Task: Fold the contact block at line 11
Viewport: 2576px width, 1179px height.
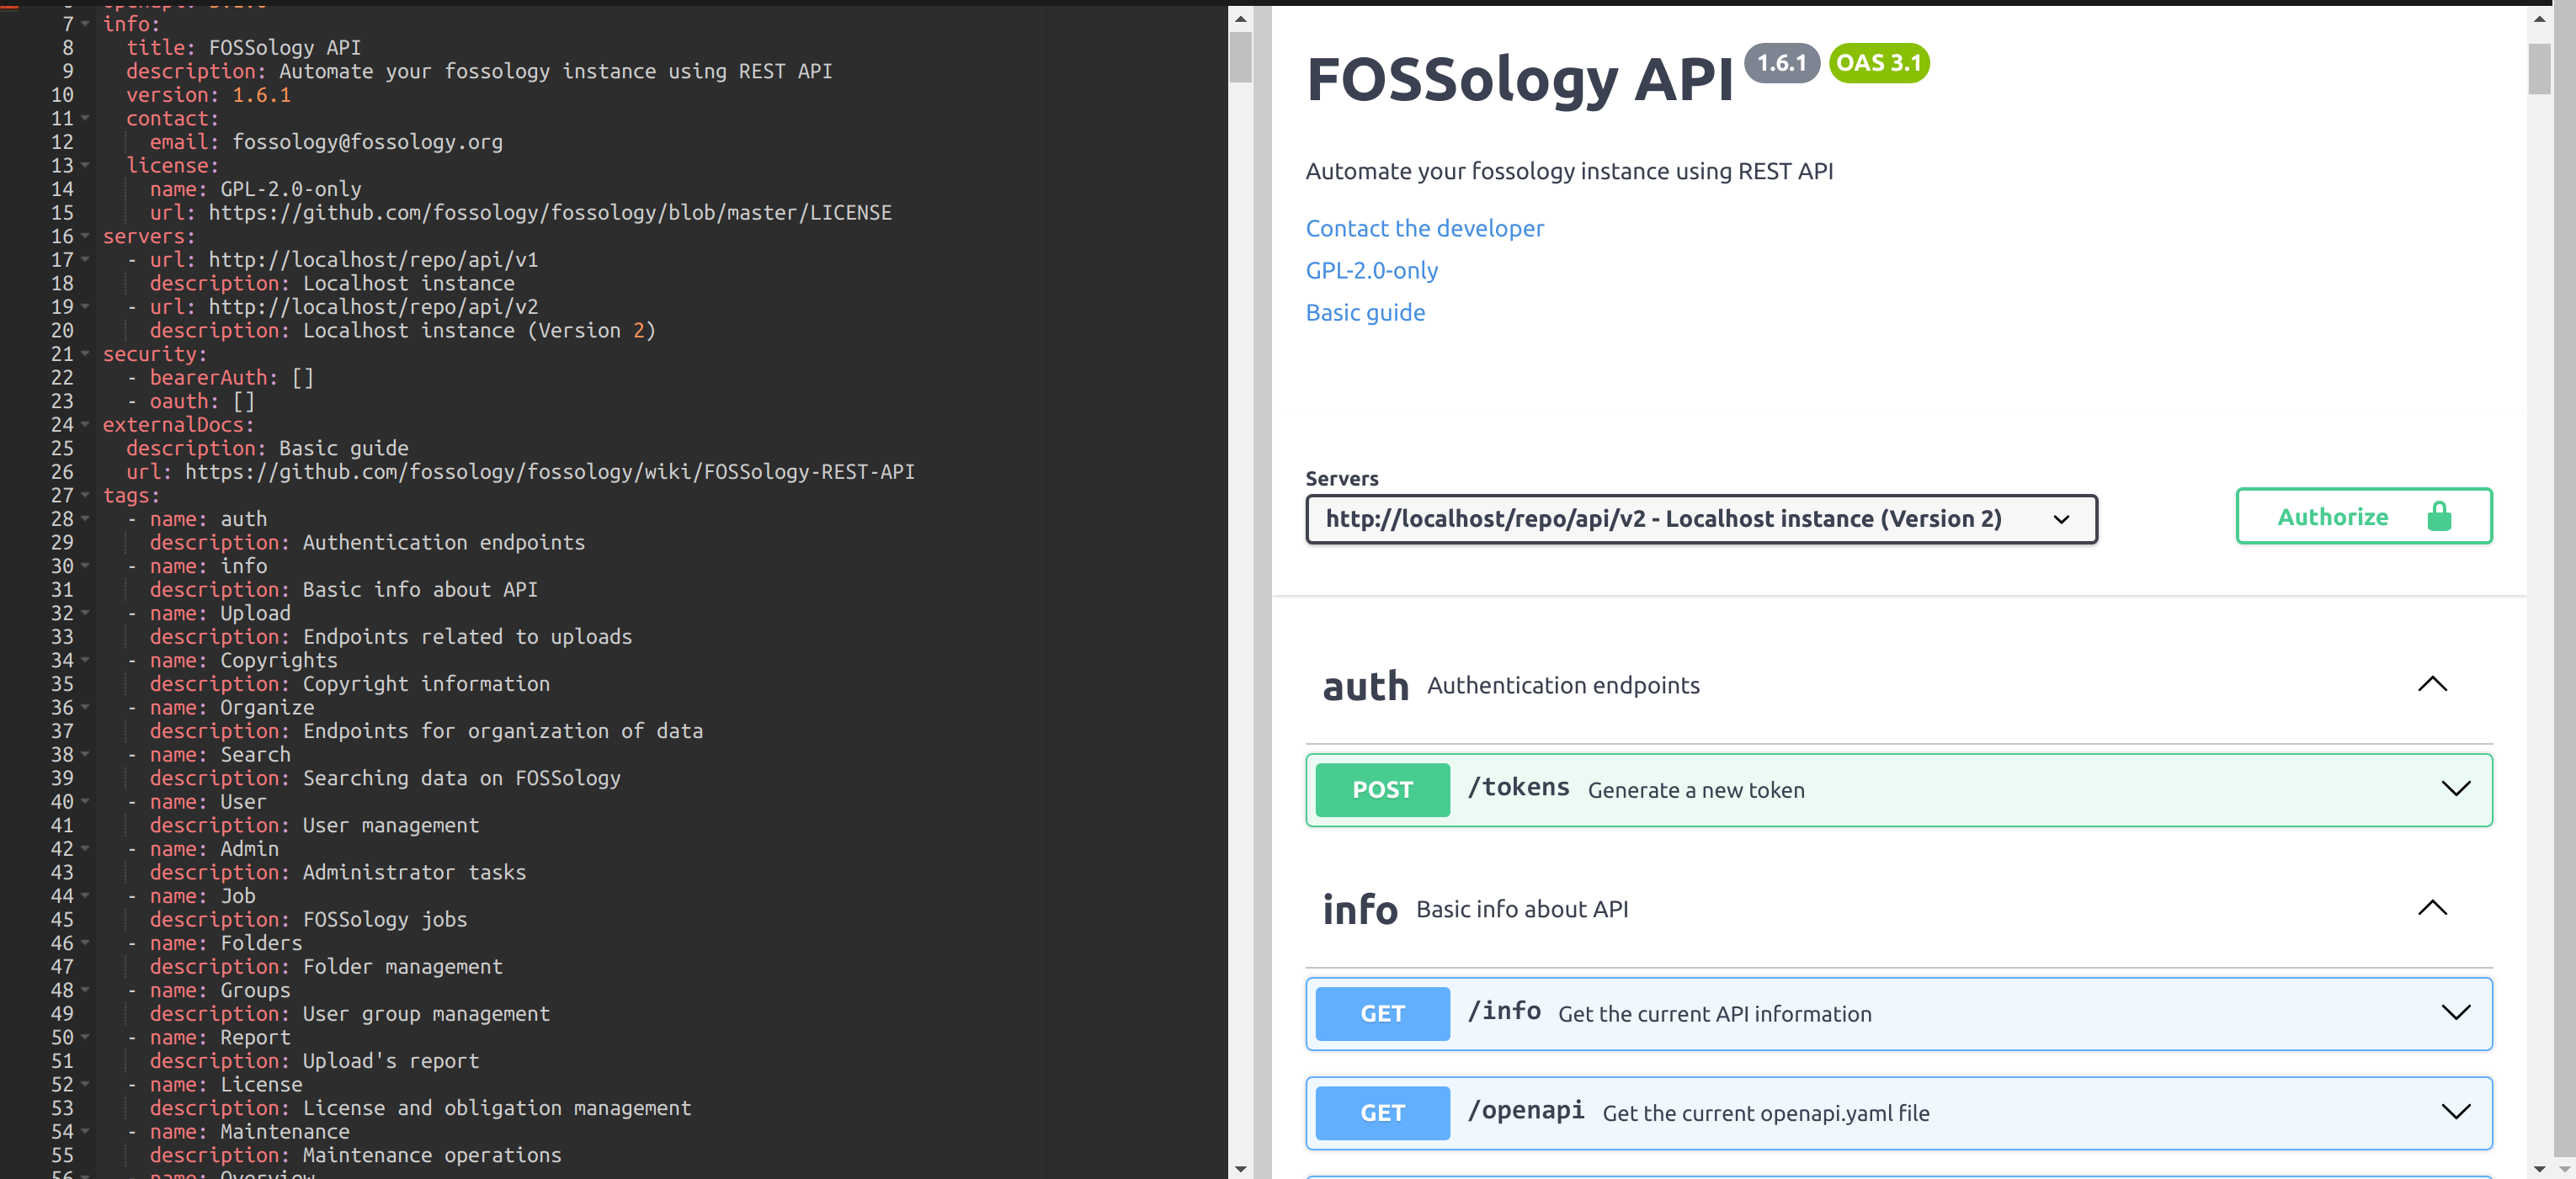Action: (x=85, y=119)
